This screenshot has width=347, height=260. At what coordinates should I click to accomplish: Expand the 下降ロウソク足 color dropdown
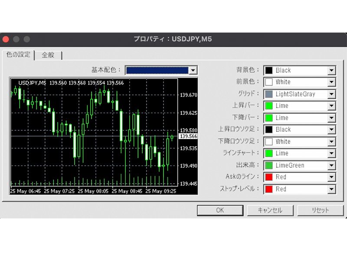(x=332, y=141)
